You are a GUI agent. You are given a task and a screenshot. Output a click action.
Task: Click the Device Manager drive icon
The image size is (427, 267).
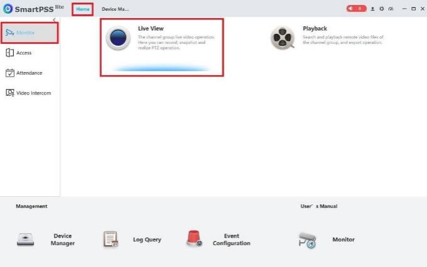click(25, 239)
